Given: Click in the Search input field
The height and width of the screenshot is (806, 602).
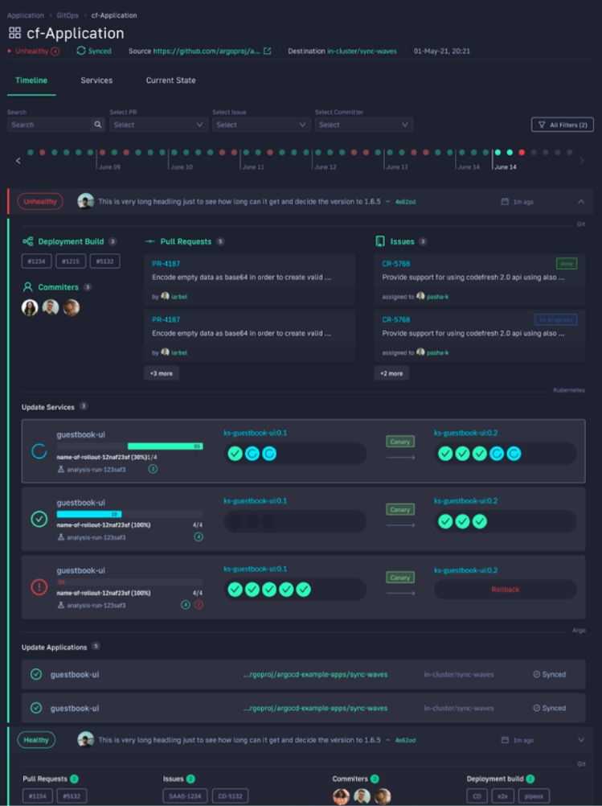Looking at the screenshot, I should [x=48, y=125].
